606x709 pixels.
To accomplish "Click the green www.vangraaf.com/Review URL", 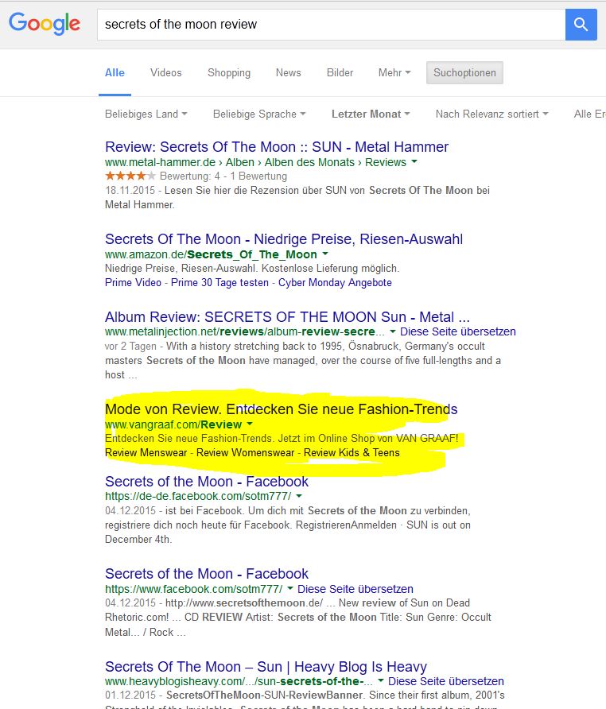I will (173, 424).
